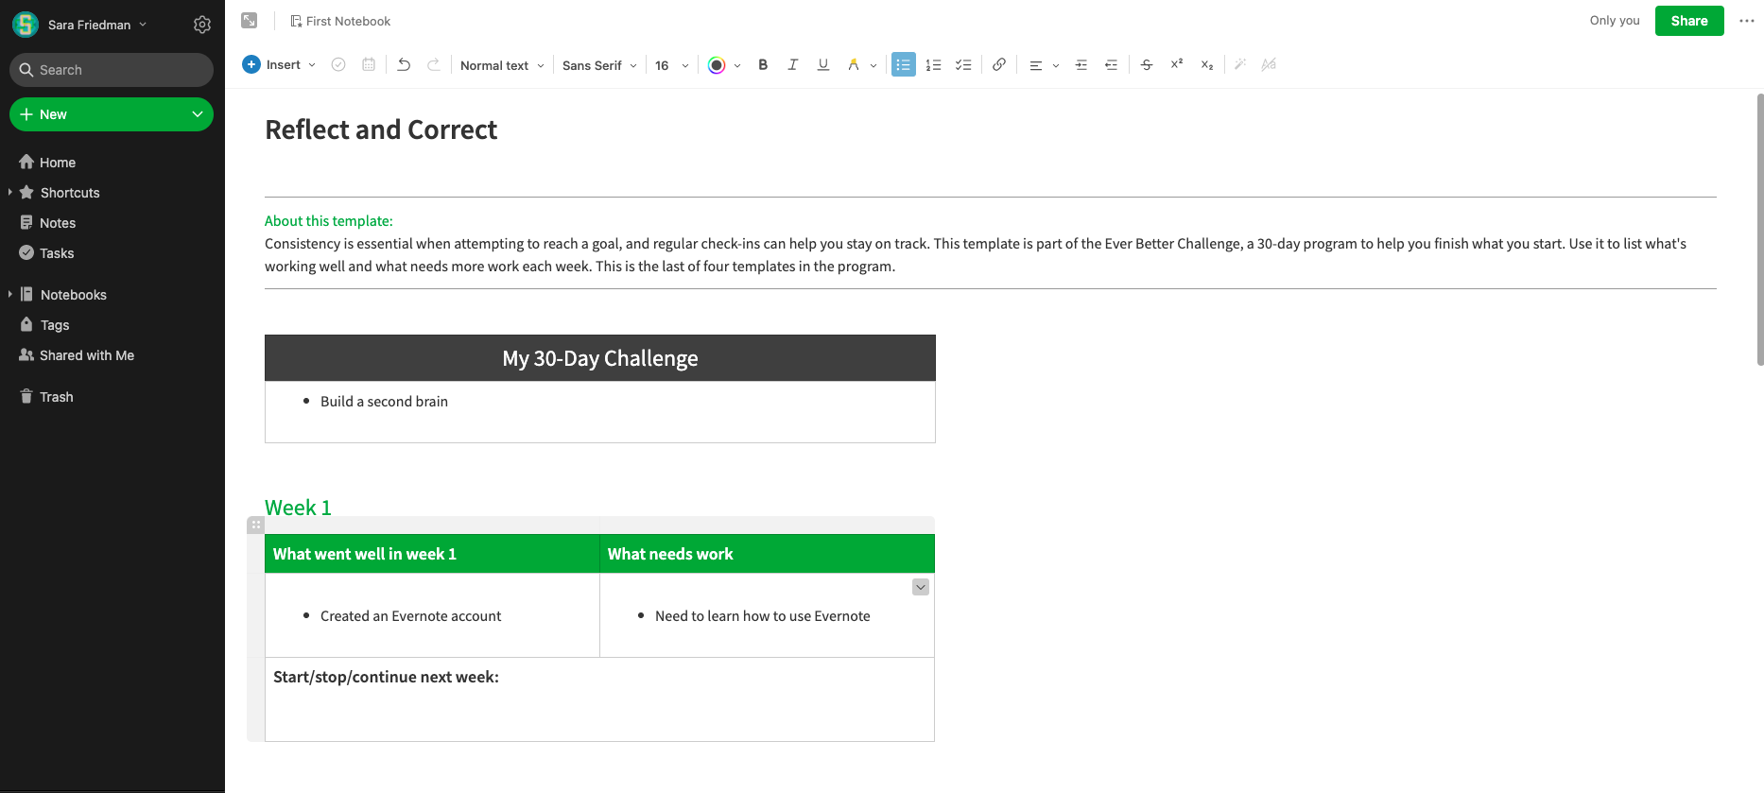Toggle superscript formatting
The height and width of the screenshot is (793, 1764).
pos(1177,64)
